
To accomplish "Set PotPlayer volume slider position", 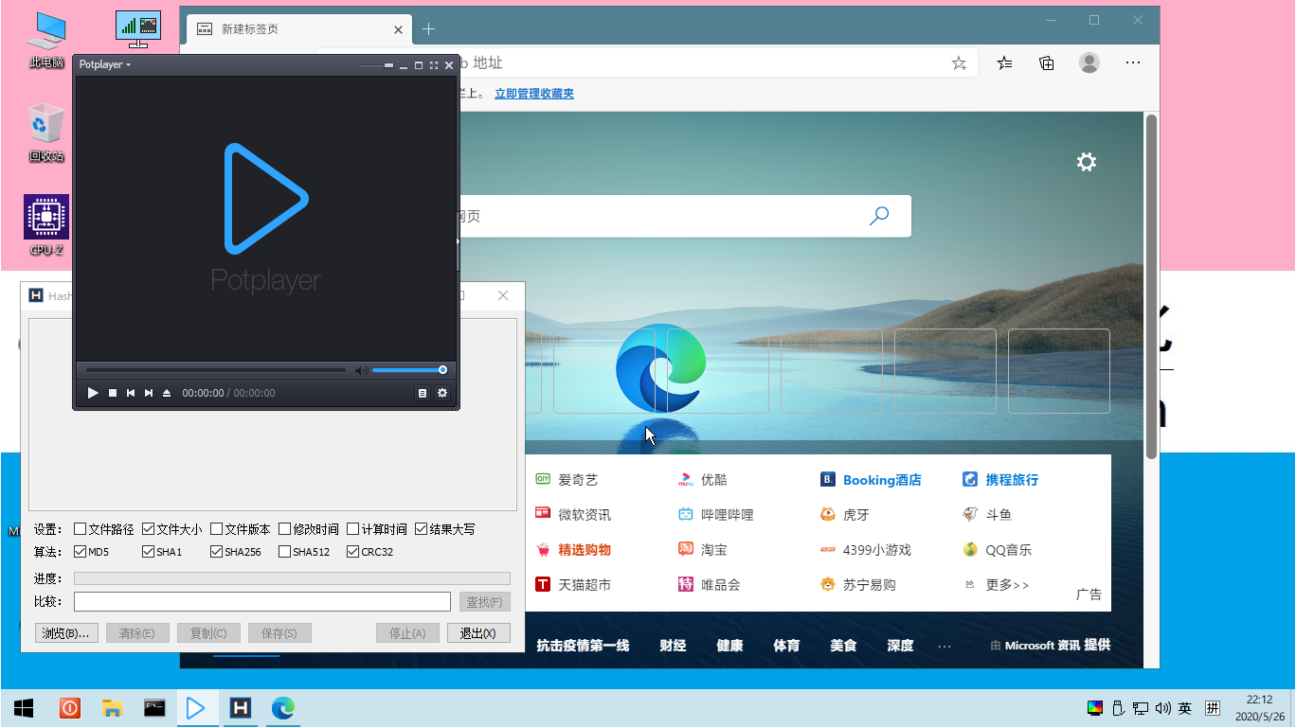I will [409, 370].
